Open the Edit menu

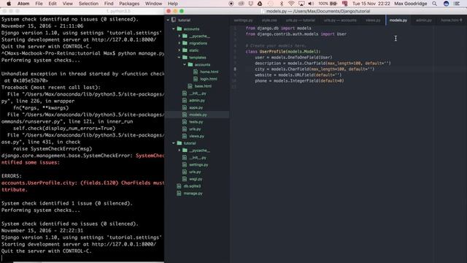(x=53, y=4)
